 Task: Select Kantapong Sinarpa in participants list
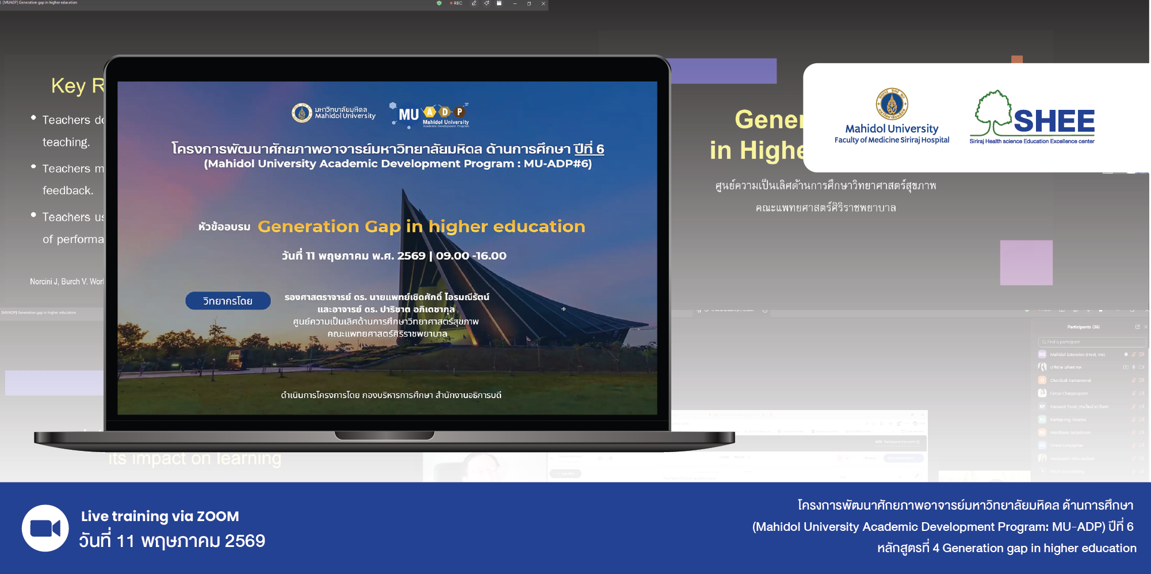point(1091,419)
